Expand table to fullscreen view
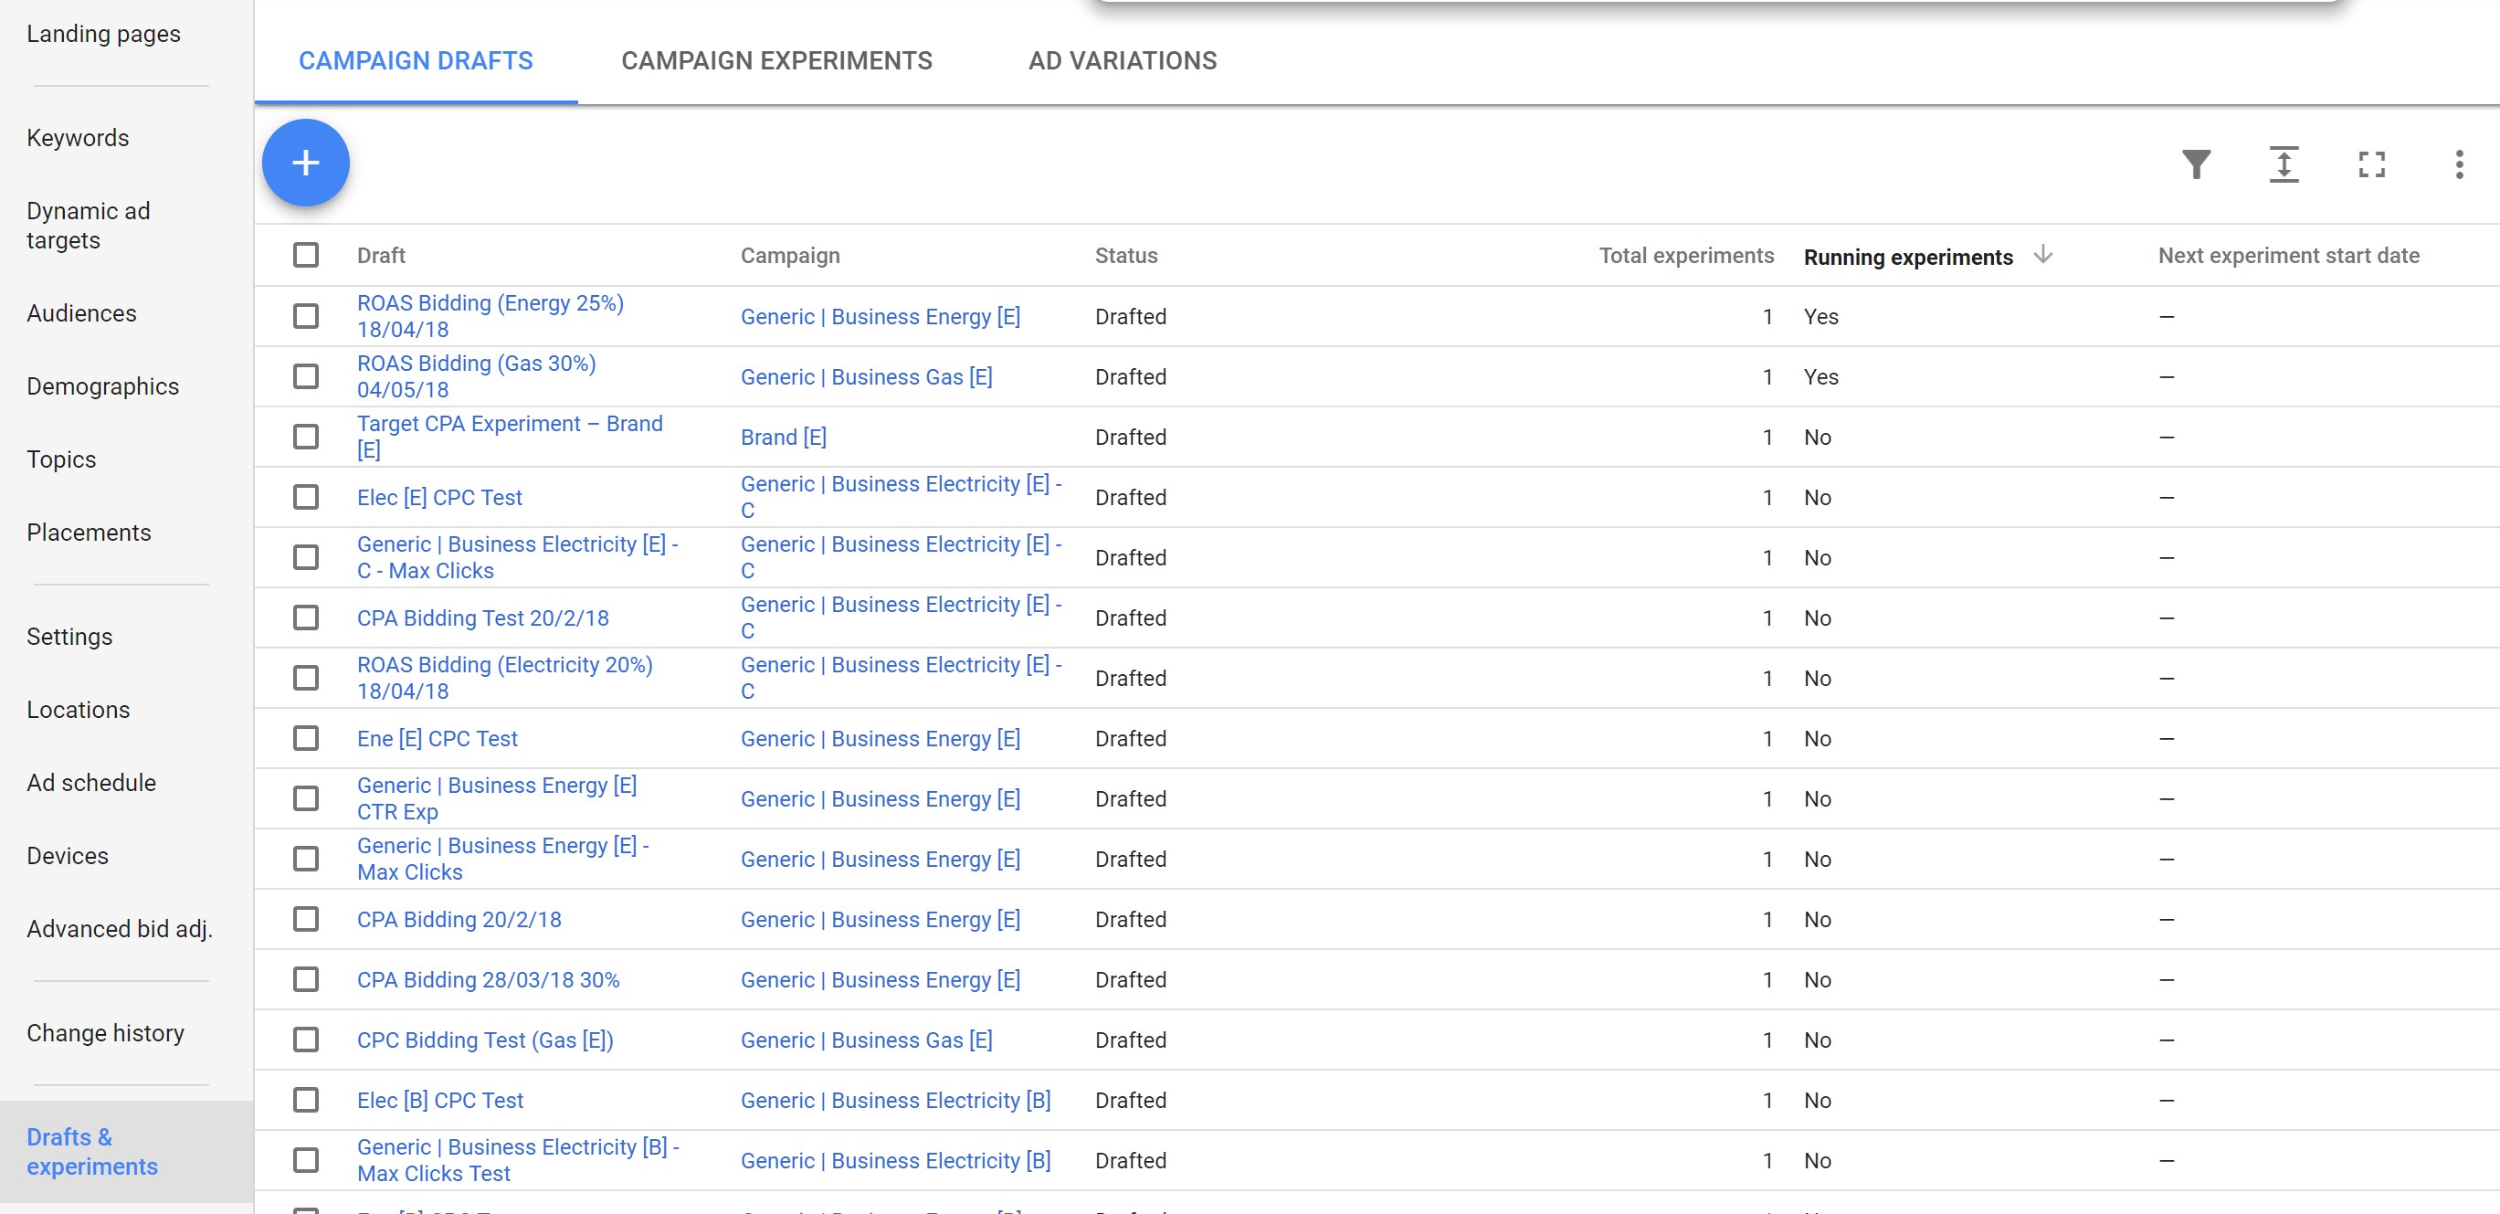Viewport: 2500px width, 1214px height. coord(2371,164)
